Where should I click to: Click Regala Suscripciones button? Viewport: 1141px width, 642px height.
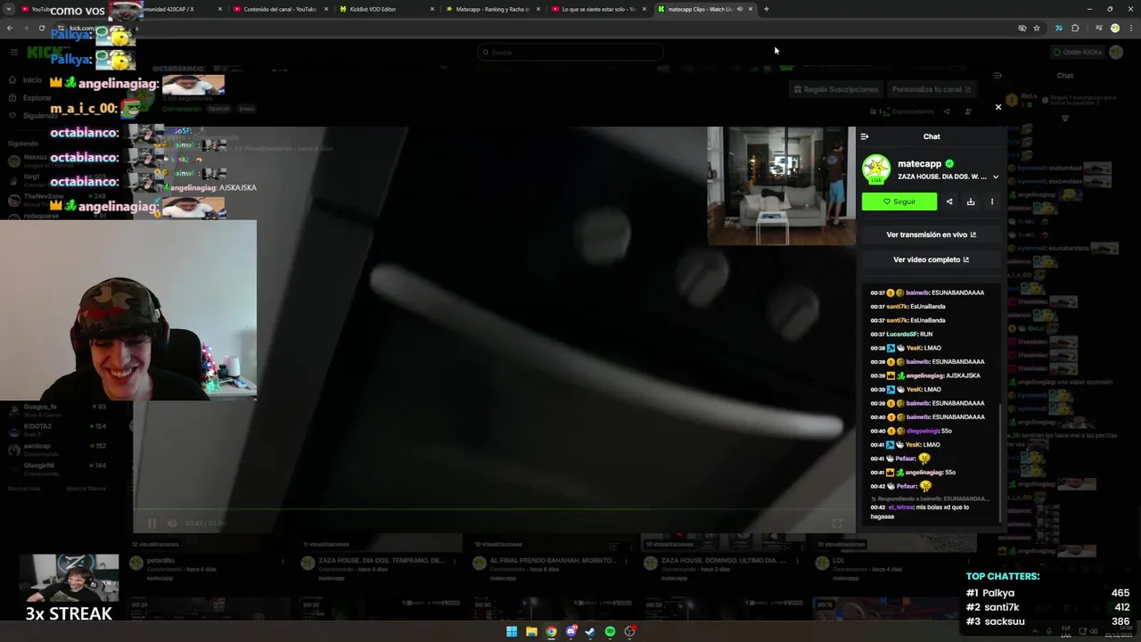coord(836,89)
